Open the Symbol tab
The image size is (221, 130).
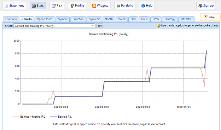pyautogui.click(x=63, y=19)
